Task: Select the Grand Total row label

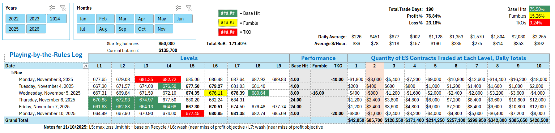Action: (17, 120)
